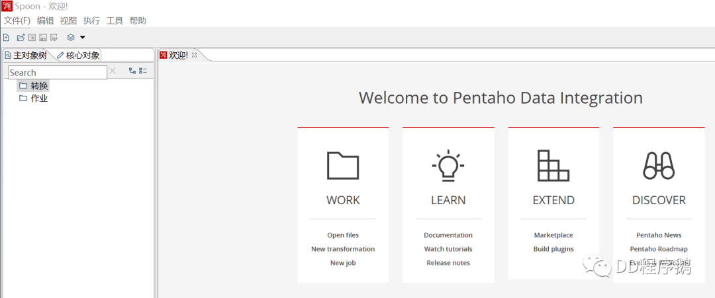Image resolution: width=715 pixels, height=298 pixels.
Task: Click the EXTEND heading
Action: point(553,200)
